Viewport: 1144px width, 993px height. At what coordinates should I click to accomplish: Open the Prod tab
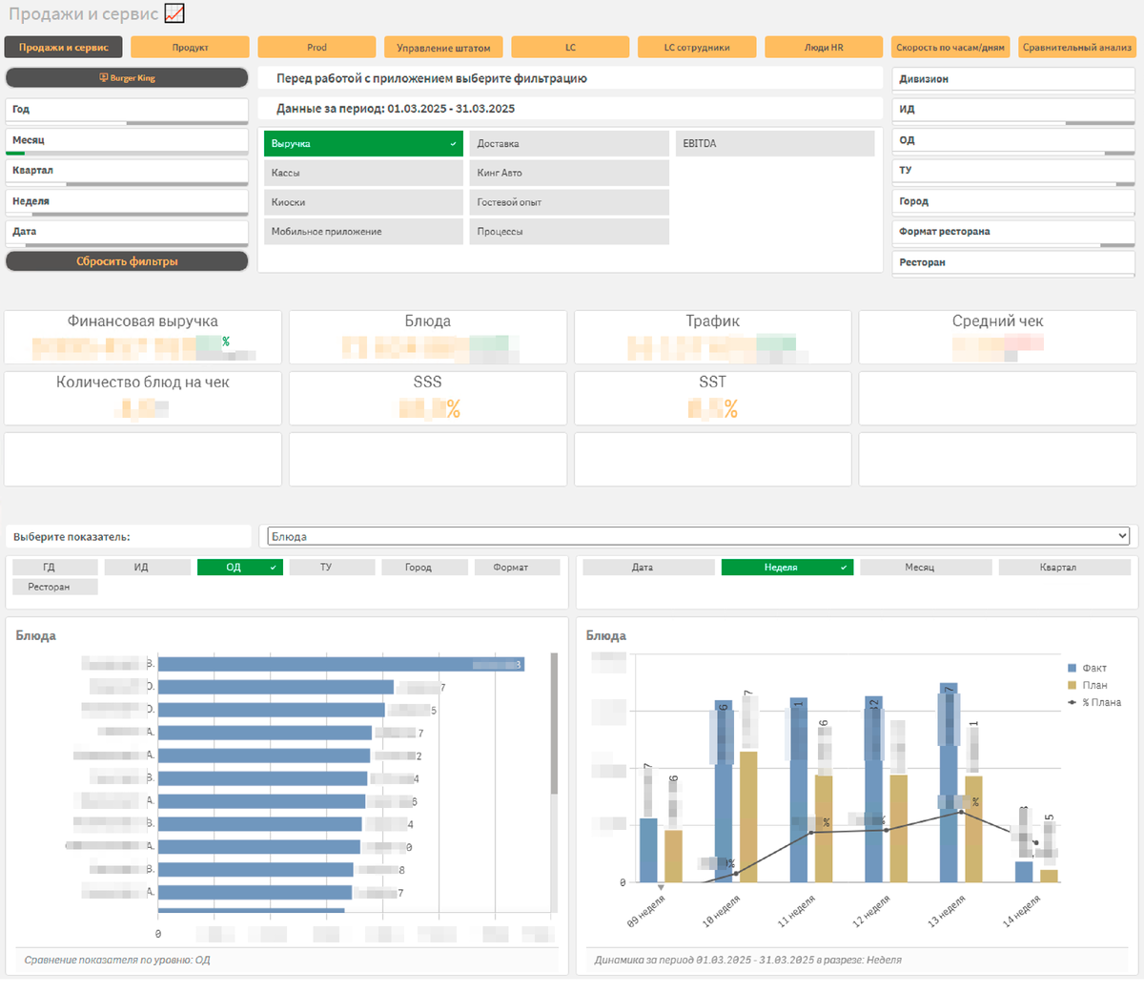(x=317, y=47)
